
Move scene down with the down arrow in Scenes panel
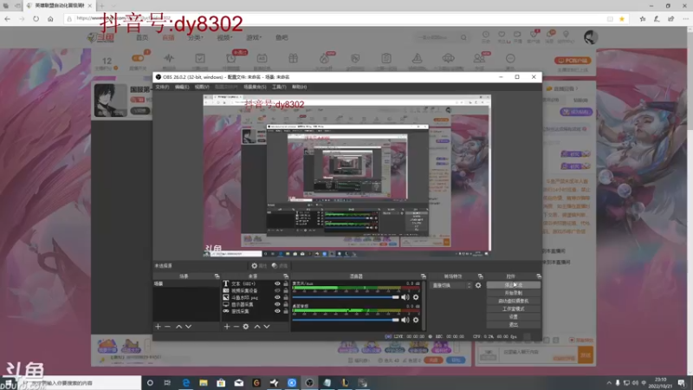[189, 327]
